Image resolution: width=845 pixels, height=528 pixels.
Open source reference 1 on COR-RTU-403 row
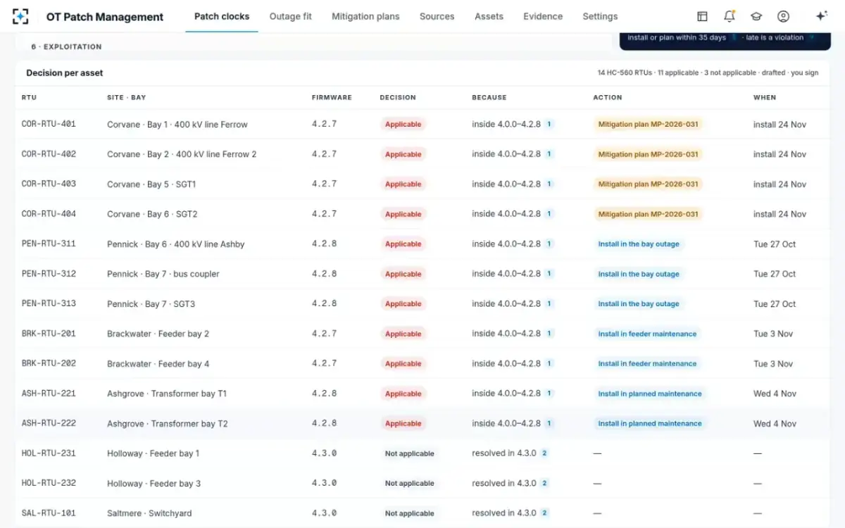click(x=549, y=184)
